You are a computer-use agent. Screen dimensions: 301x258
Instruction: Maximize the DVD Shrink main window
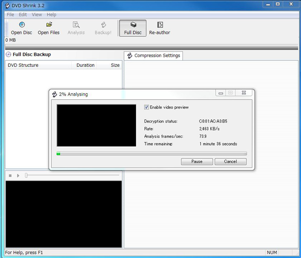[x=277, y=4]
